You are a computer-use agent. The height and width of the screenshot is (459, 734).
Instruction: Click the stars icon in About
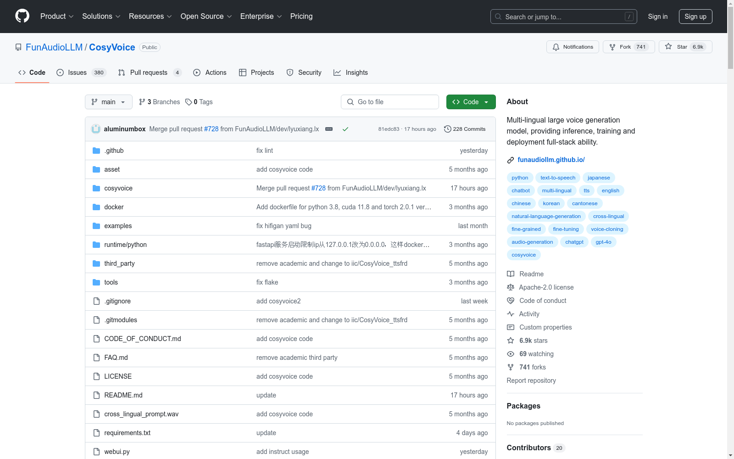click(x=511, y=341)
